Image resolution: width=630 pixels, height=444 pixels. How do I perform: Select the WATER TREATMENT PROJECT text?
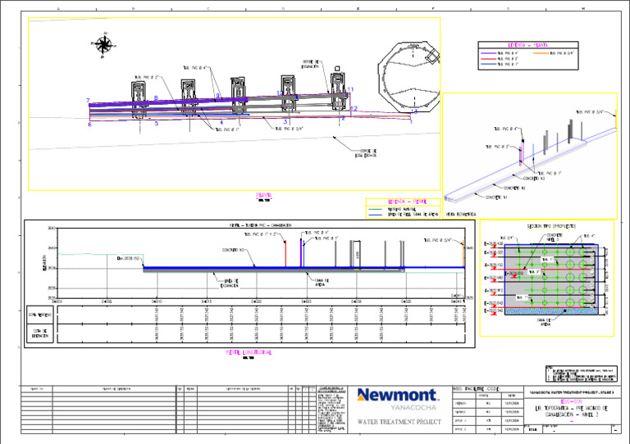399,422
